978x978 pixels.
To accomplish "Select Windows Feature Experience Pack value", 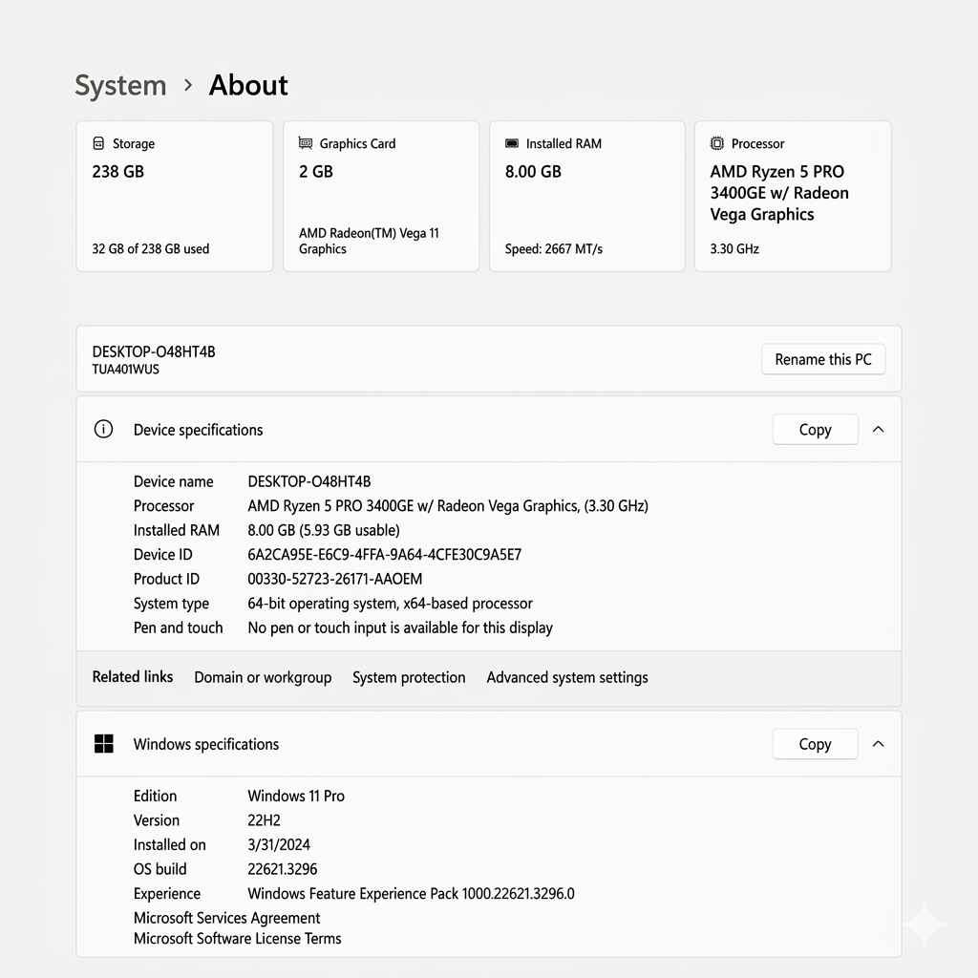I will (411, 893).
